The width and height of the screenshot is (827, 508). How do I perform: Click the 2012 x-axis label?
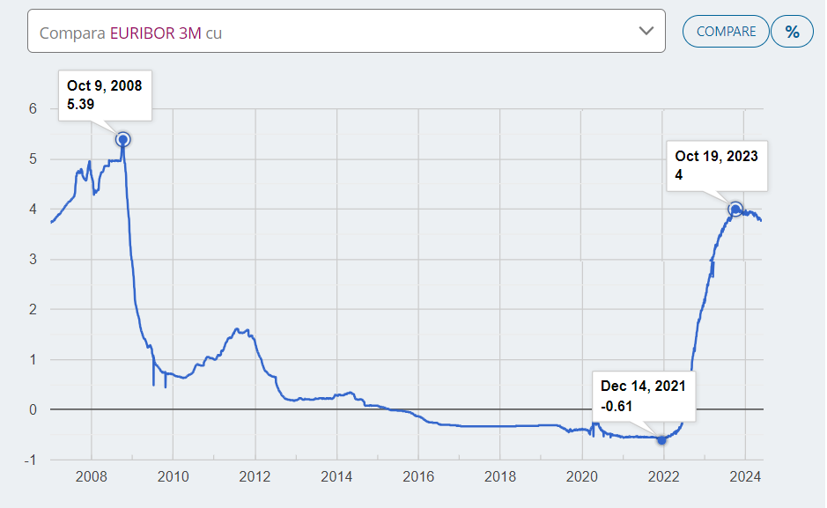(x=255, y=479)
